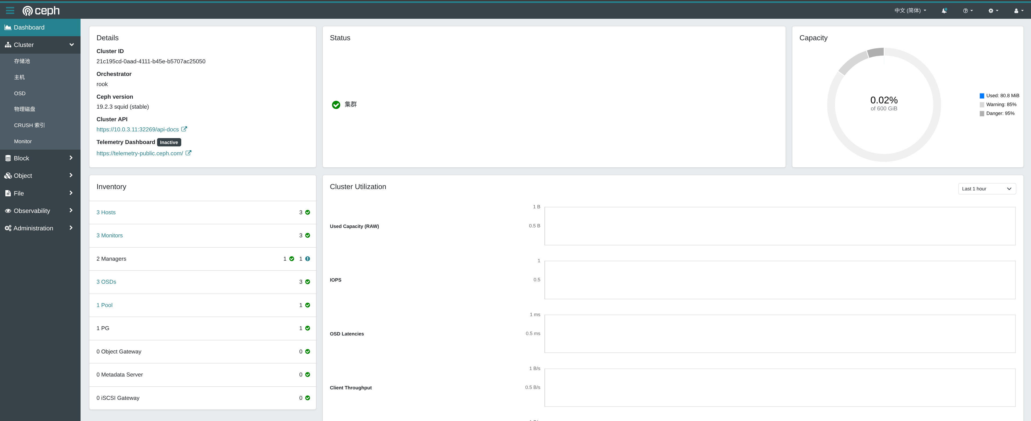Open the Last 1 hour dropdown

click(x=986, y=189)
